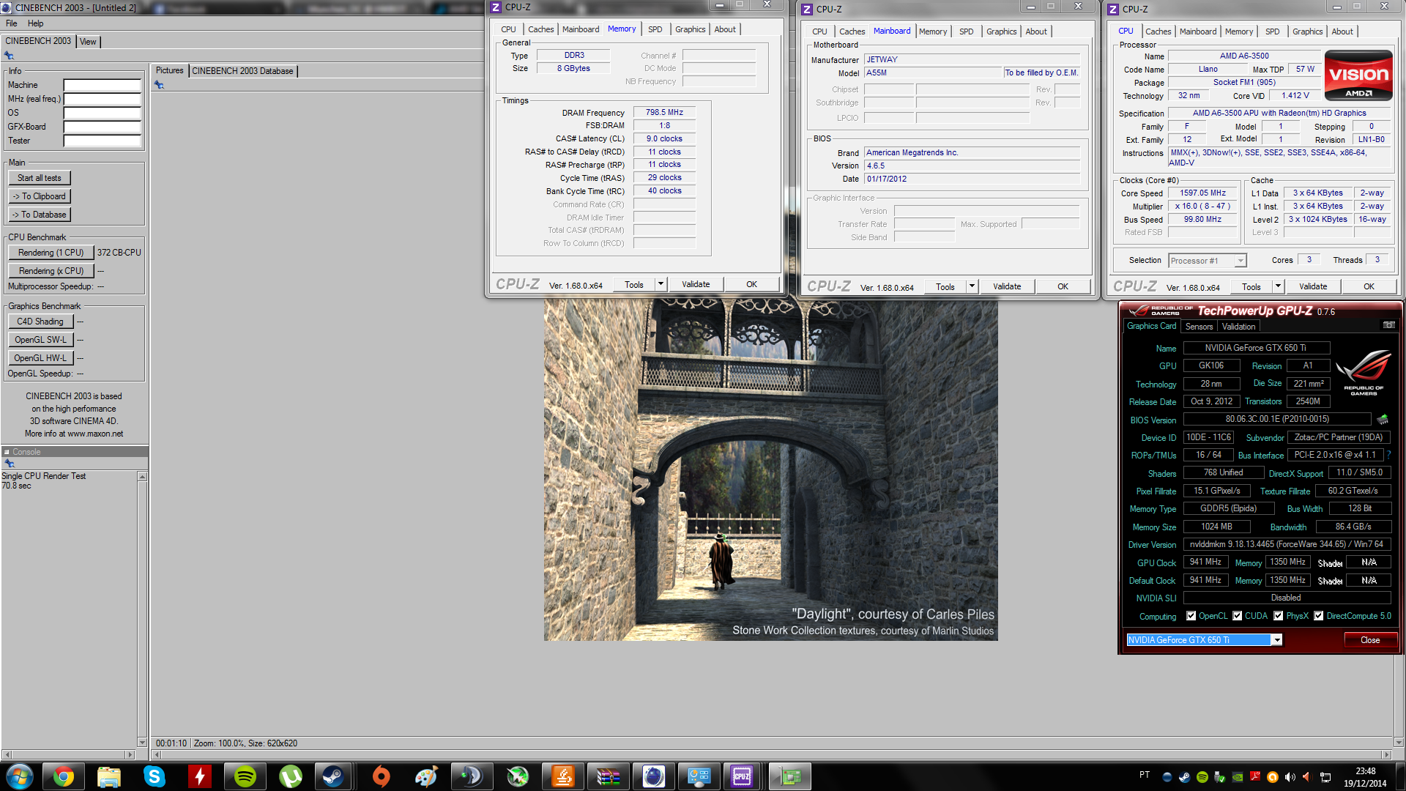The height and width of the screenshot is (791, 1406).
Task: Open Google Chrome from the taskbar
Action: click(x=63, y=776)
